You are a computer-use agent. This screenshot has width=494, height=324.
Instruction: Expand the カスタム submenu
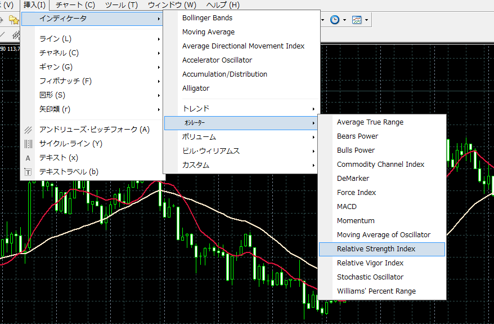241,165
